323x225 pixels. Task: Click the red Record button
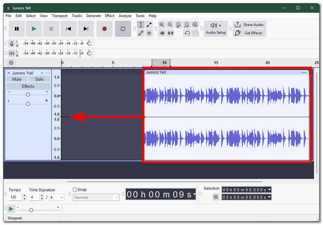point(105,29)
